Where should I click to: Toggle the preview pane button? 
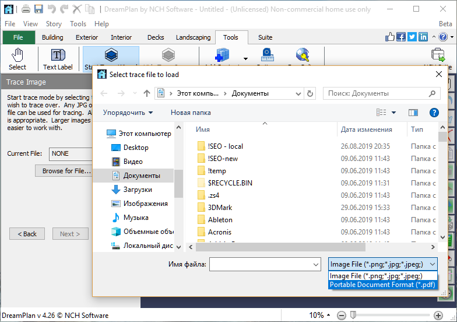[x=413, y=113]
